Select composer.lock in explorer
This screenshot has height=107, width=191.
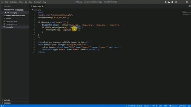click(11, 24)
